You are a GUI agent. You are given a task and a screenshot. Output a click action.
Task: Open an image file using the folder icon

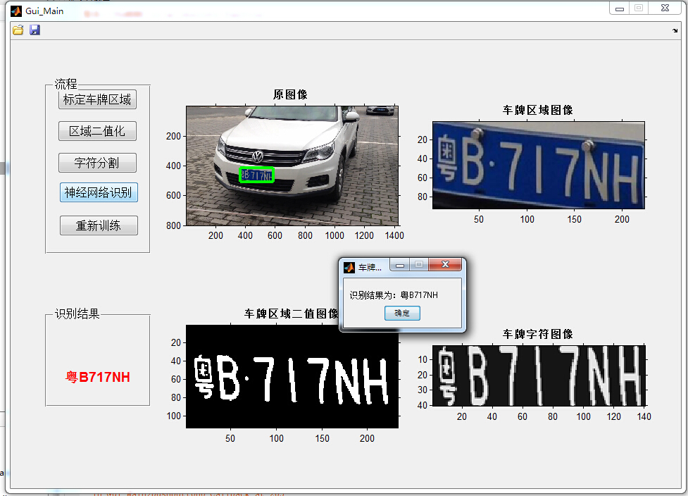[x=18, y=30]
